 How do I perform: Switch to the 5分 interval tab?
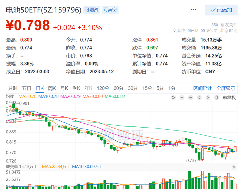[160, 88]
